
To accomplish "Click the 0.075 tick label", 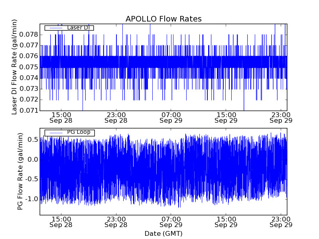I will [29, 67].
